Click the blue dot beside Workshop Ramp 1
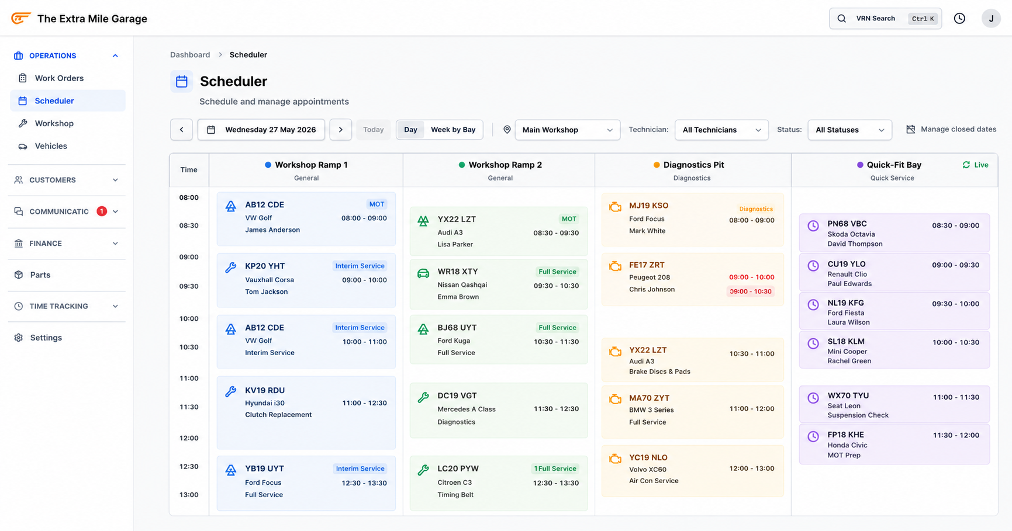The width and height of the screenshot is (1012, 531). [268, 165]
